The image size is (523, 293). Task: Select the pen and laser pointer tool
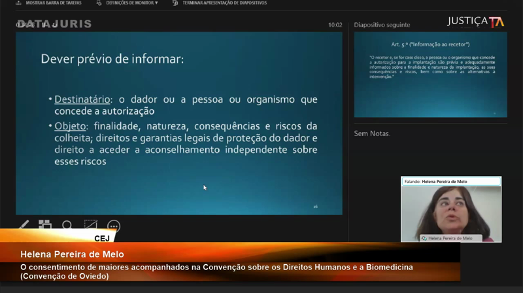point(24,225)
